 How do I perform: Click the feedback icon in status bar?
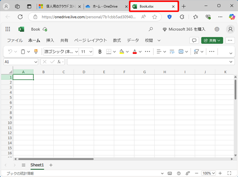pos(188,173)
